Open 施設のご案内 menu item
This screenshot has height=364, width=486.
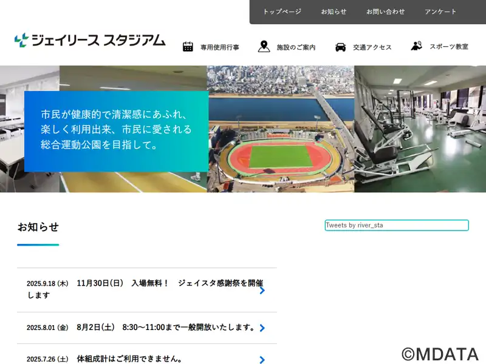pyautogui.click(x=296, y=47)
